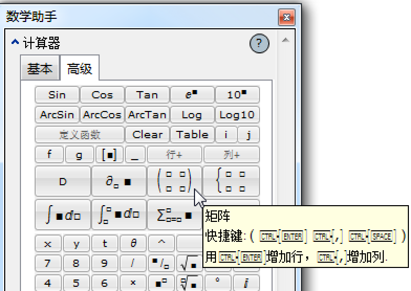
Task: Collapse the 计算器 section
Action: (x=15, y=42)
